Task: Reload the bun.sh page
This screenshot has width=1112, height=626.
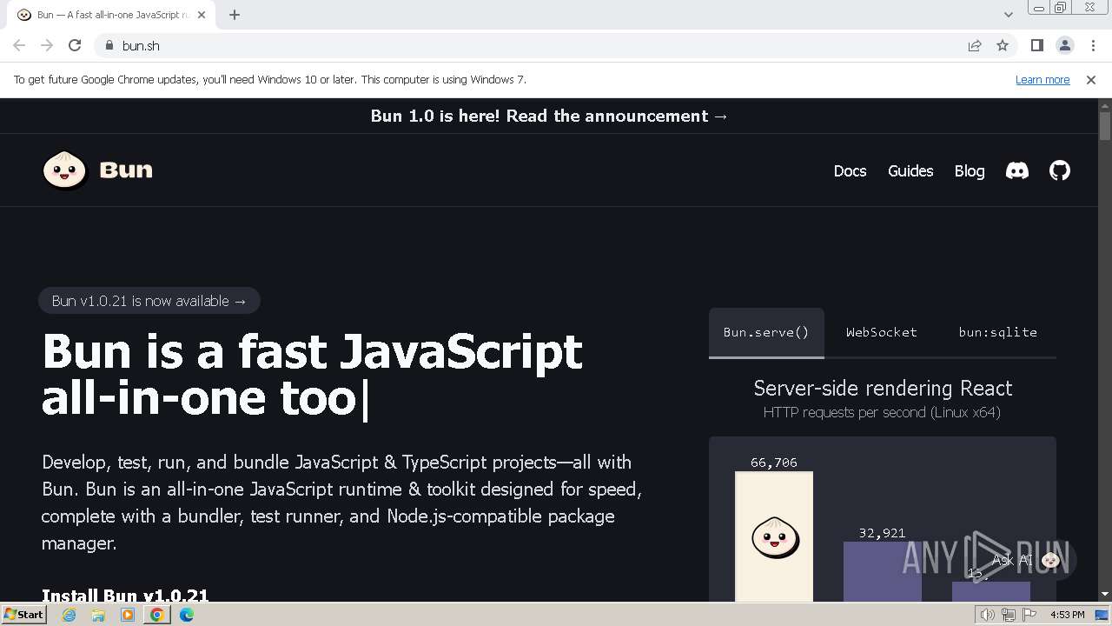Action: (75, 45)
